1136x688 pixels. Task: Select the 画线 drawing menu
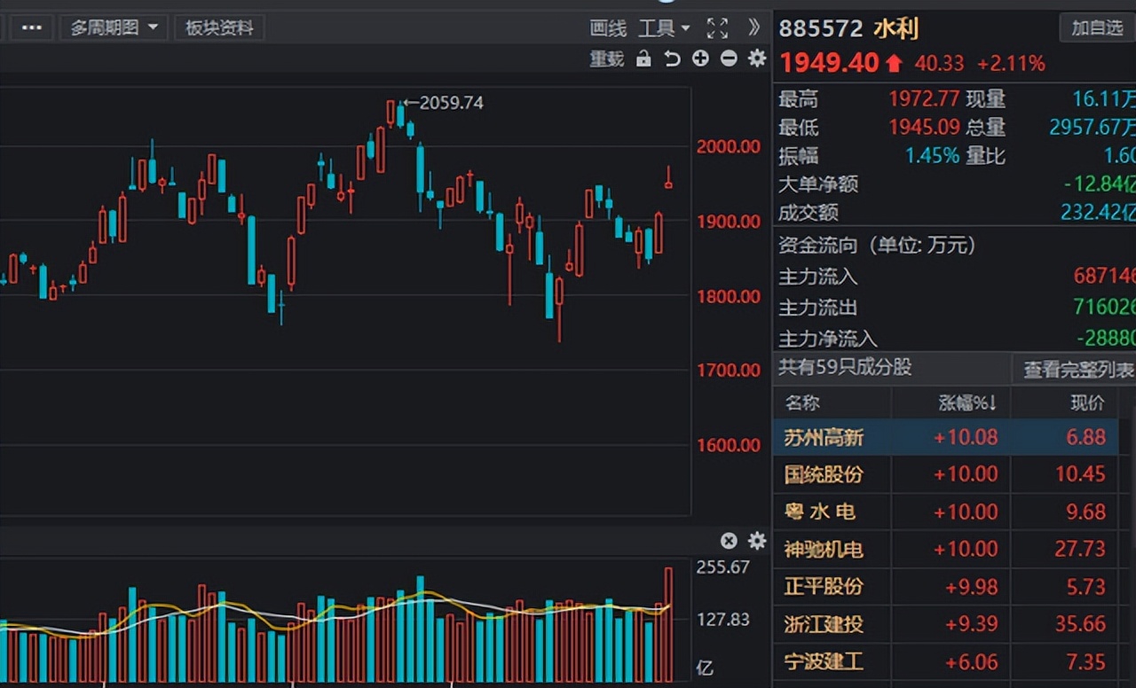[x=608, y=28]
